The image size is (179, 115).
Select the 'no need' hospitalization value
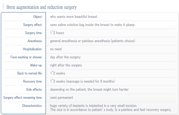point(56,49)
